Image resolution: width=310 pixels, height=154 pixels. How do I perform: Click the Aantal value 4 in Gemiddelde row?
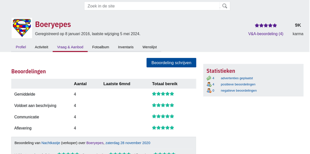(x=75, y=94)
